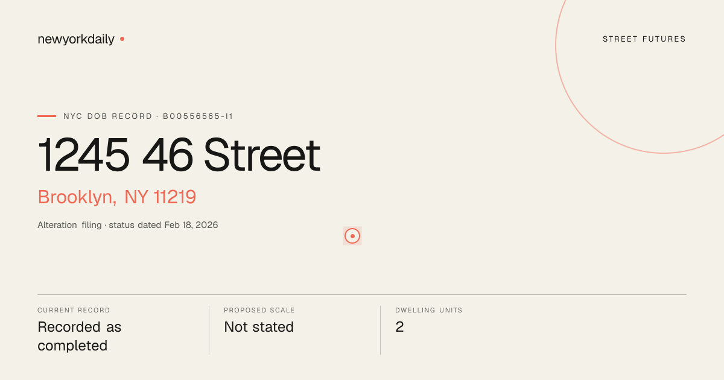The width and height of the screenshot is (724, 380).
Task: Click the orange target circle icon
Action: tap(352, 236)
